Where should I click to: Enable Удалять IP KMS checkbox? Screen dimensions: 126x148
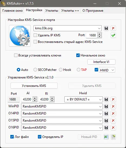[35, 35]
